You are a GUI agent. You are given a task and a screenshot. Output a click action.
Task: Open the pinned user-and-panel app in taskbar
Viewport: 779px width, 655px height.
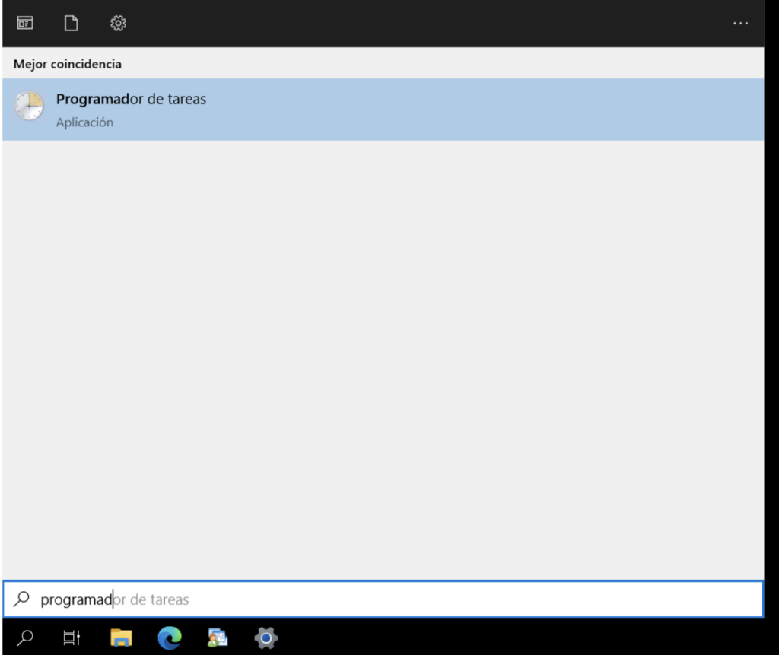[x=218, y=638]
